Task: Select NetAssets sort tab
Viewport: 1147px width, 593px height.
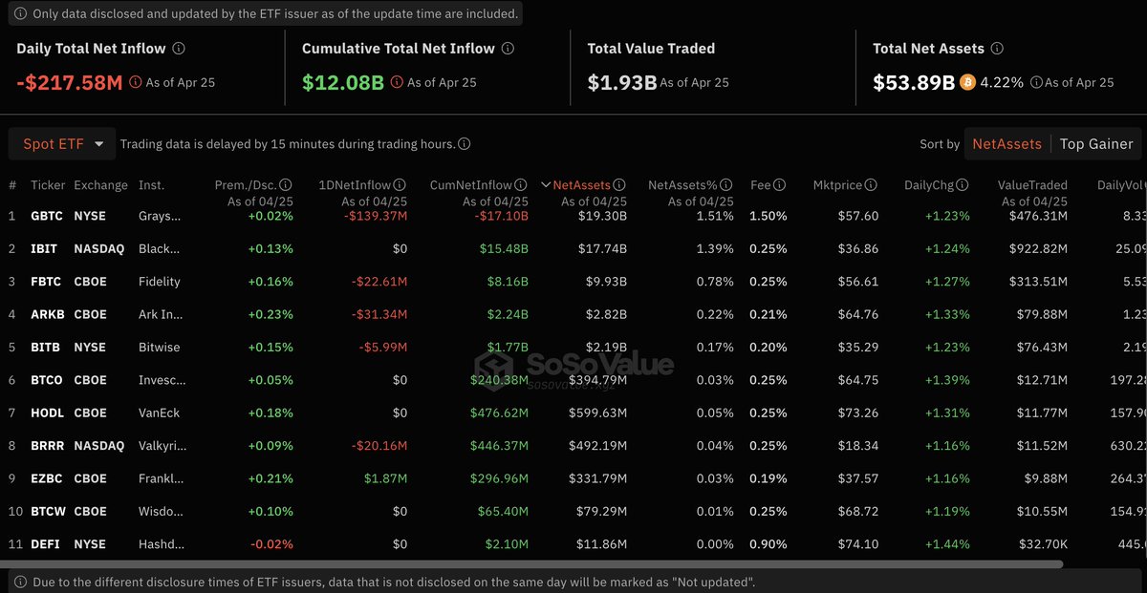Action: point(1006,144)
